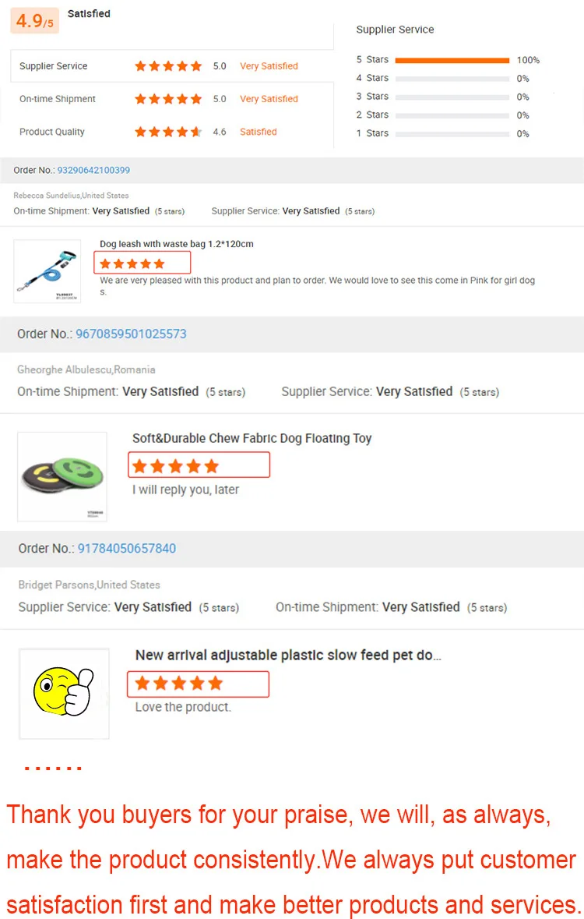Click the slow feed review star rating

coord(179,684)
